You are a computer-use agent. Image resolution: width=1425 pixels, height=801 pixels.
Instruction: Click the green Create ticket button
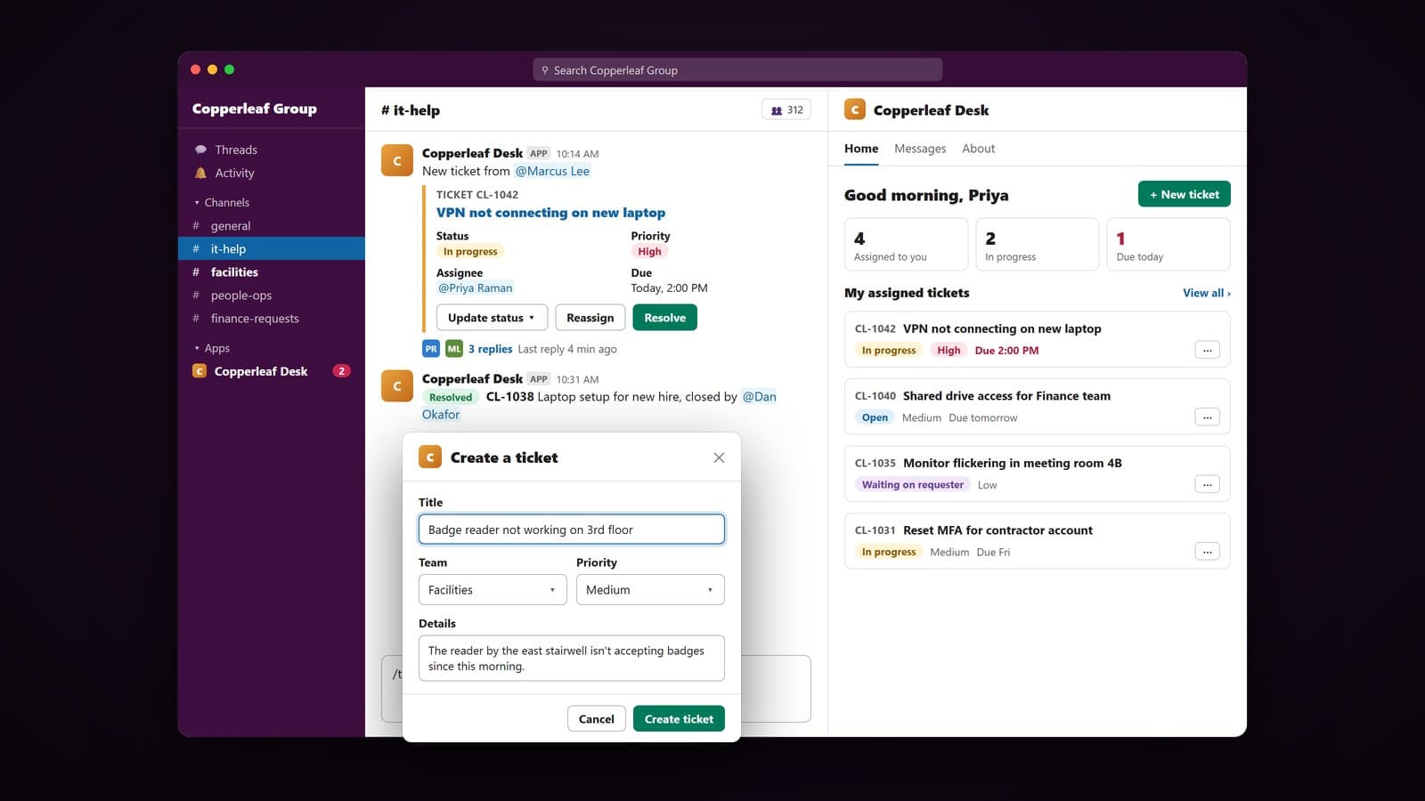[x=679, y=719]
